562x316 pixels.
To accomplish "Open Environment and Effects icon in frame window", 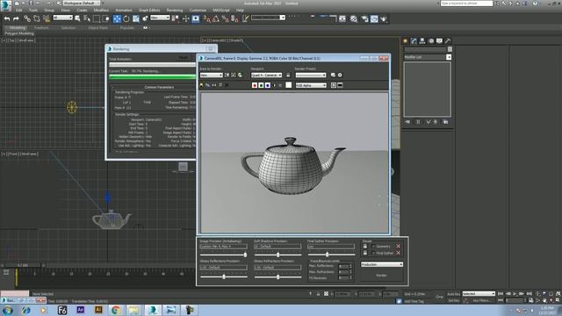I will coord(340,75).
